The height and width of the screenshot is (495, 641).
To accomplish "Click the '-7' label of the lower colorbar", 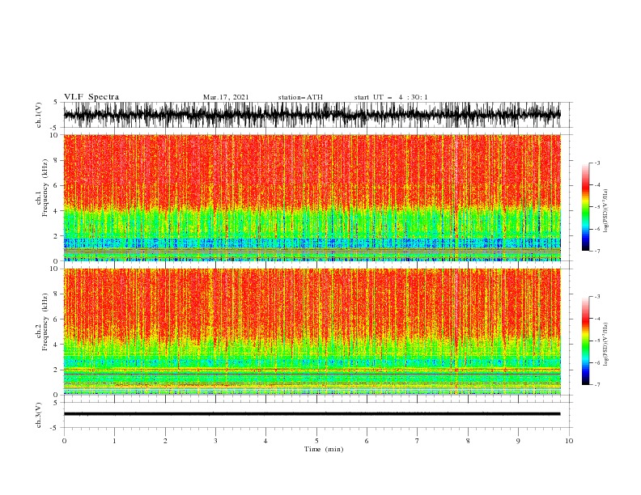I will click(x=596, y=385).
